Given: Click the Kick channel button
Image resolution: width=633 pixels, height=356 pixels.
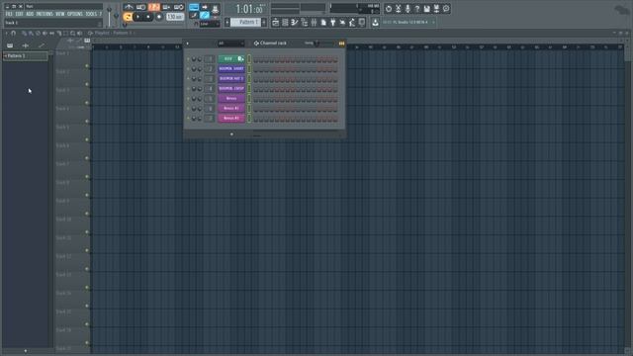Looking at the screenshot, I should pyautogui.click(x=231, y=59).
